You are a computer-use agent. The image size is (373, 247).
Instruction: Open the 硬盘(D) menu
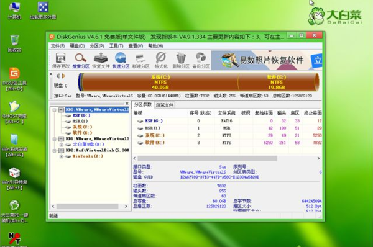click(77, 46)
